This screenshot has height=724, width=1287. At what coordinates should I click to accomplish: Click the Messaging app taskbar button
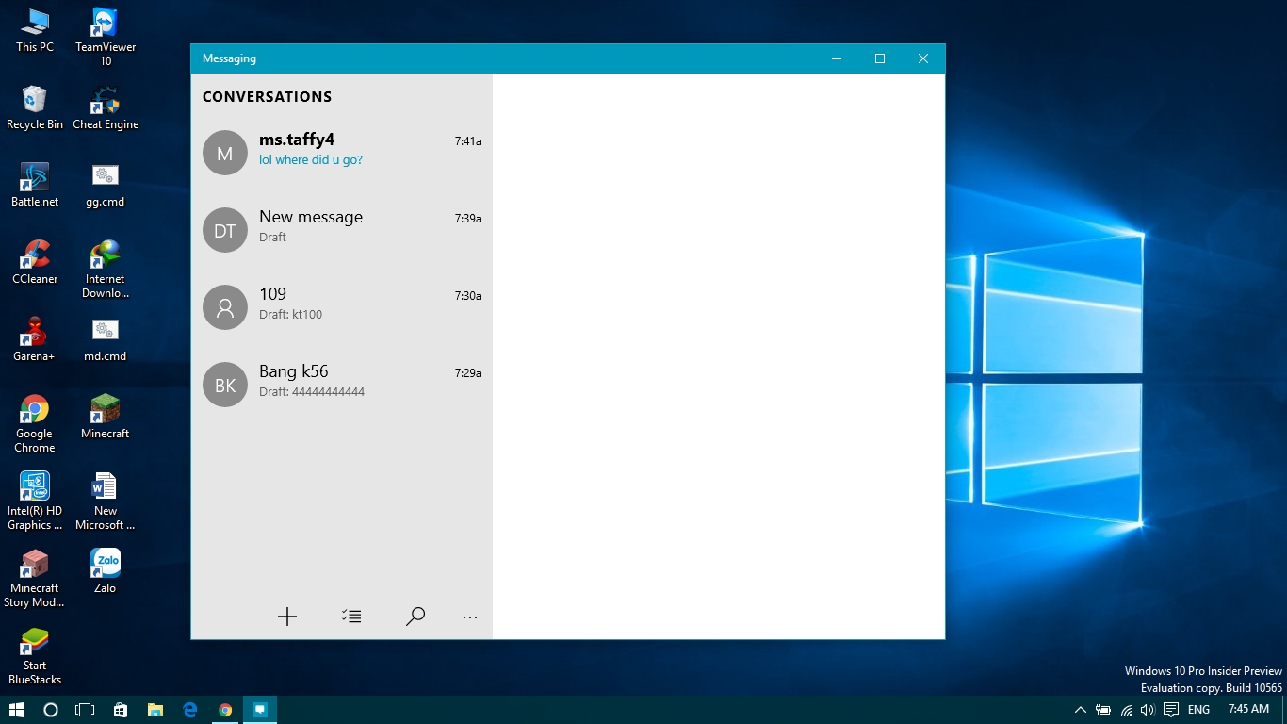click(260, 710)
